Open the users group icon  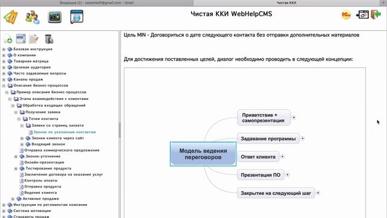[32, 17]
